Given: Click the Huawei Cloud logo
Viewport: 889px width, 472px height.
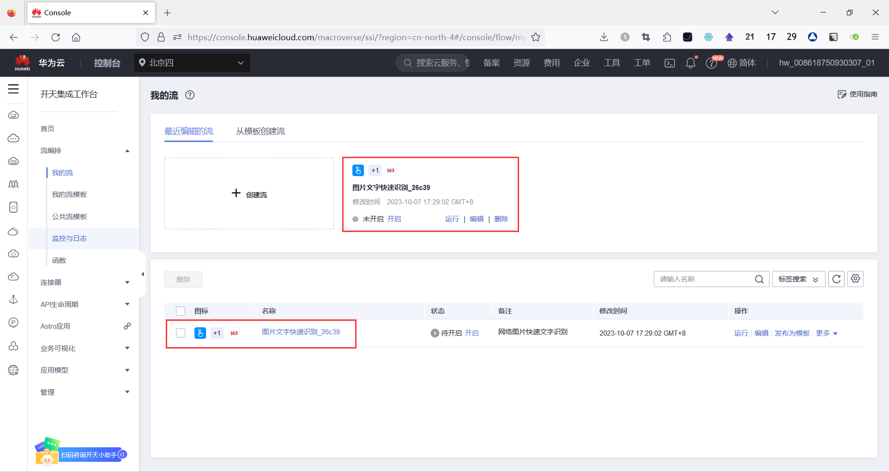Looking at the screenshot, I should 22,62.
